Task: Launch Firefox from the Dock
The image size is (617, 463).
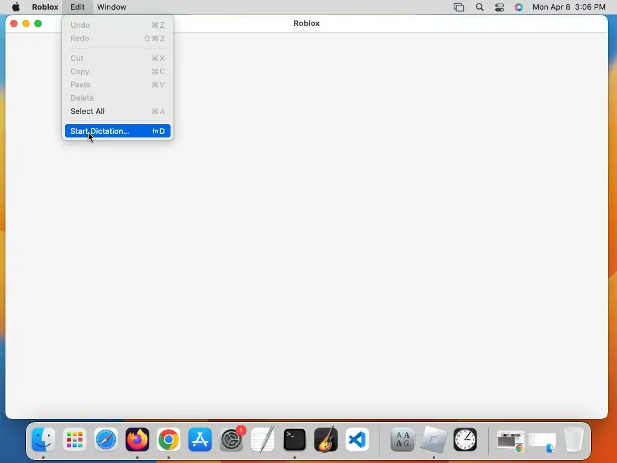Action: (x=137, y=439)
